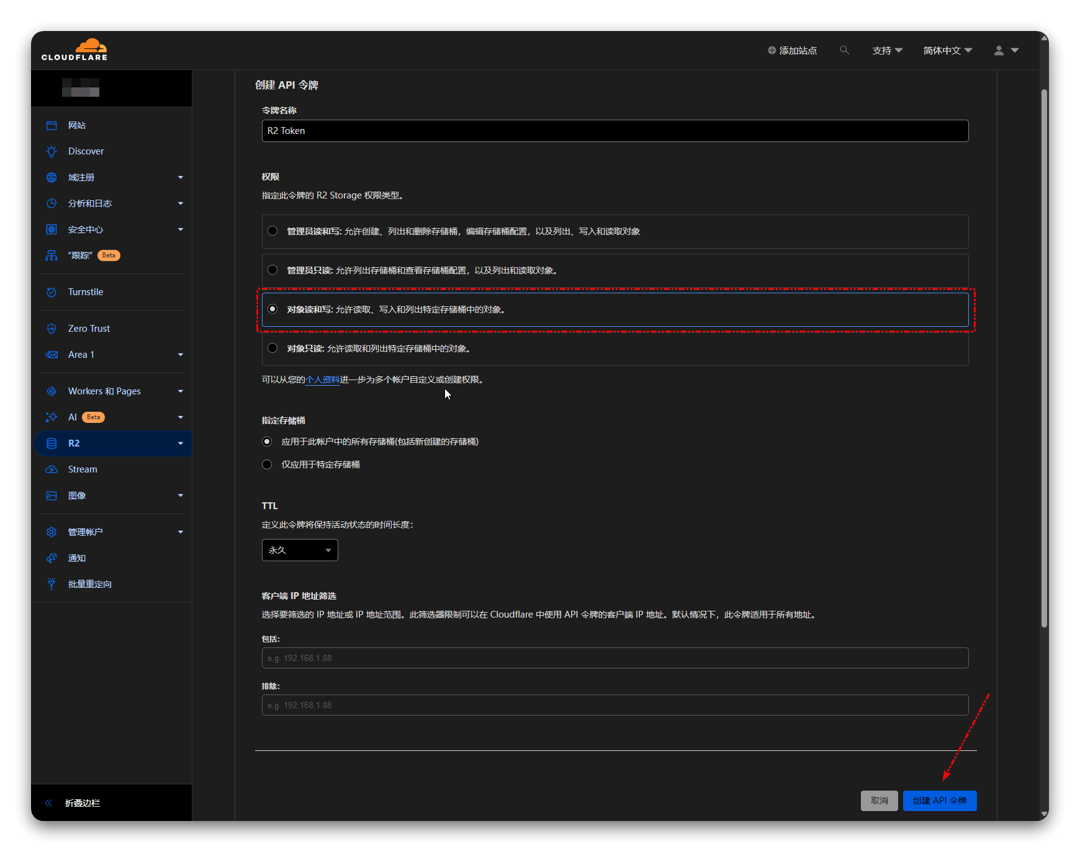The image size is (1080, 852).
Task: Click the 图像 picture icon
Action: click(52, 495)
